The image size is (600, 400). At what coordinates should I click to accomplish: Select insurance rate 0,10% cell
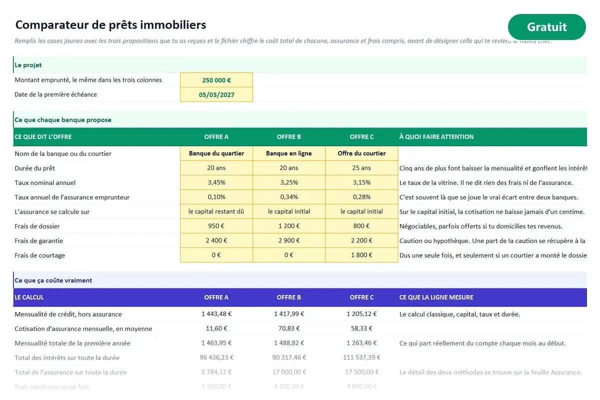tap(216, 197)
